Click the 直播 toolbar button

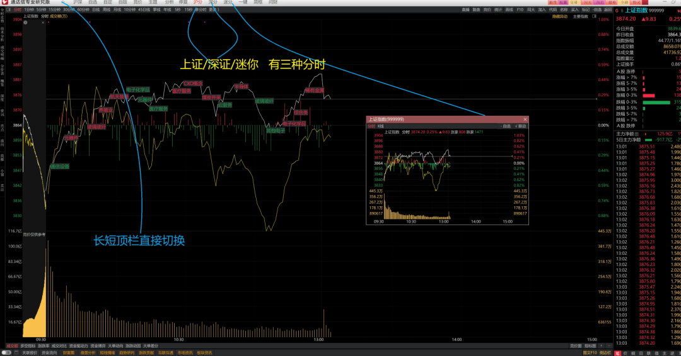[x=465, y=9]
